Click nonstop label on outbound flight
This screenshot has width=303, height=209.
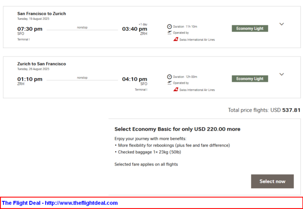[x=82, y=28]
